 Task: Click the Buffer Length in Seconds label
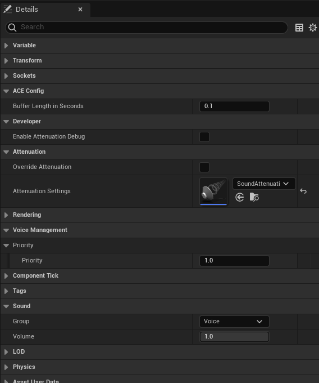point(48,106)
